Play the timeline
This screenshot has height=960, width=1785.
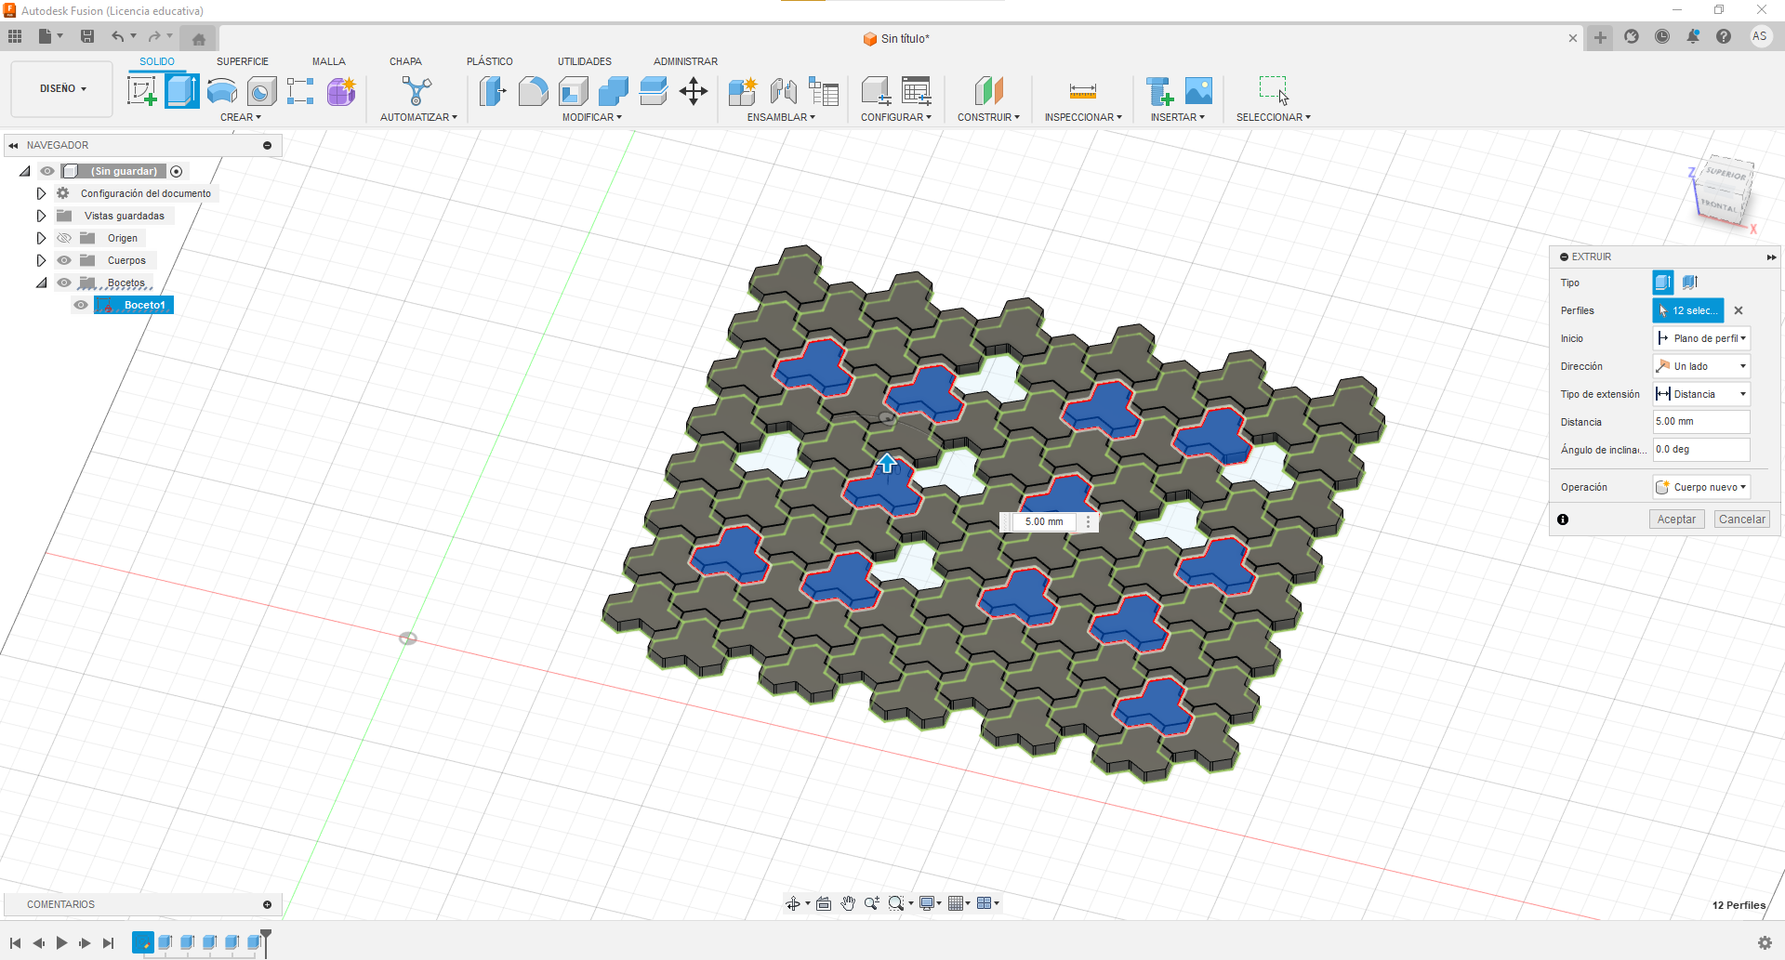(x=62, y=943)
